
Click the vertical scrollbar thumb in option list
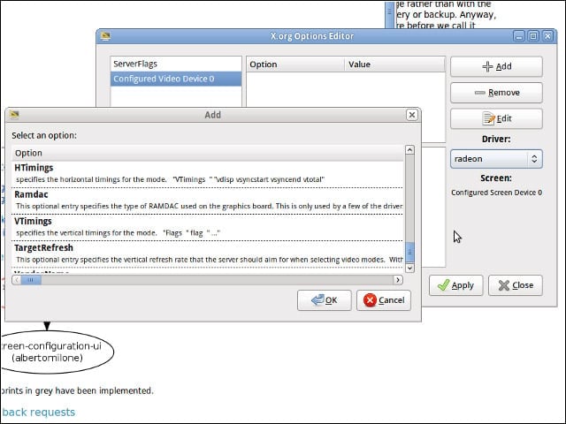click(x=409, y=252)
